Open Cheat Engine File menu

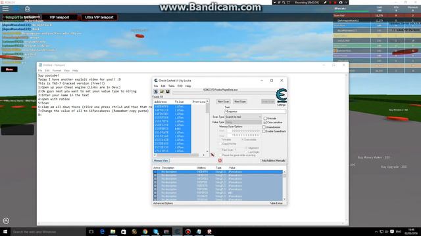(x=156, y=86)
